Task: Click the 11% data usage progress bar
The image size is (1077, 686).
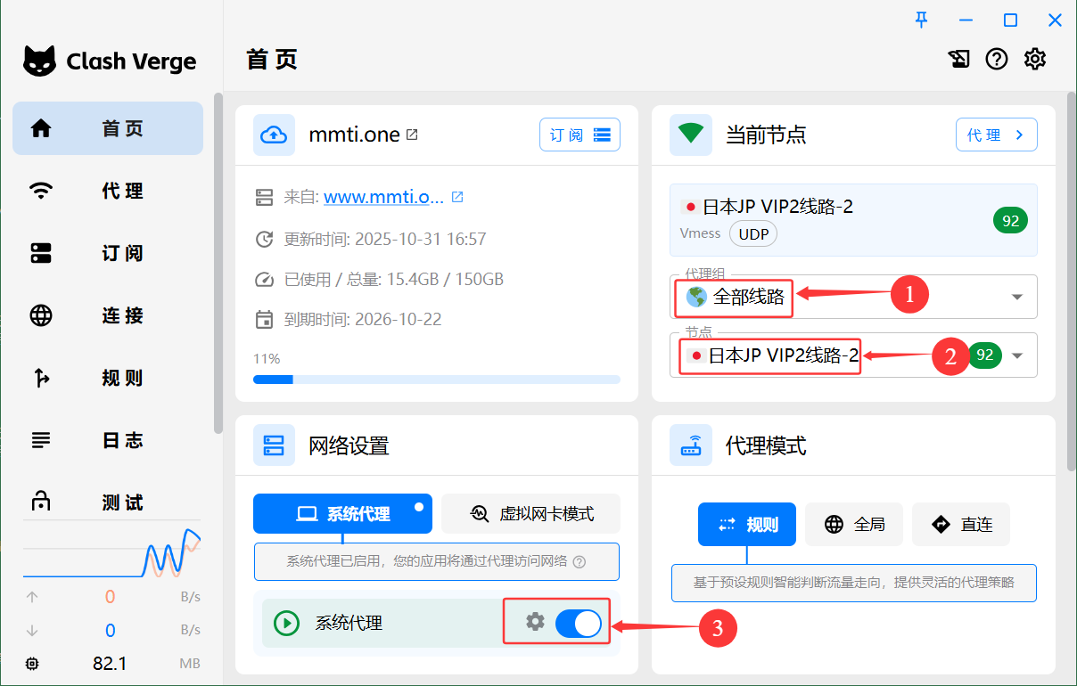Action: pos(436,380)
